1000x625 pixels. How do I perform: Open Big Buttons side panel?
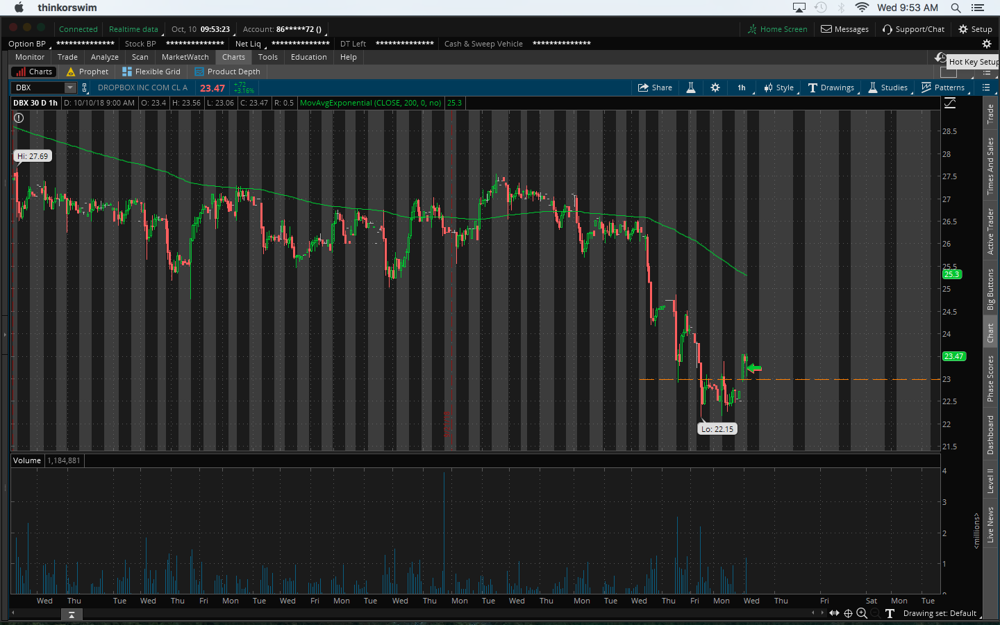[991, 289]
